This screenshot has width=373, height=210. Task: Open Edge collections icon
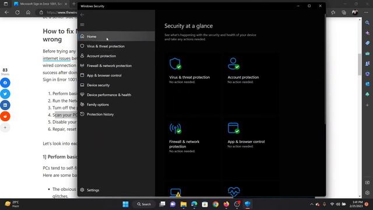[344, 12]
